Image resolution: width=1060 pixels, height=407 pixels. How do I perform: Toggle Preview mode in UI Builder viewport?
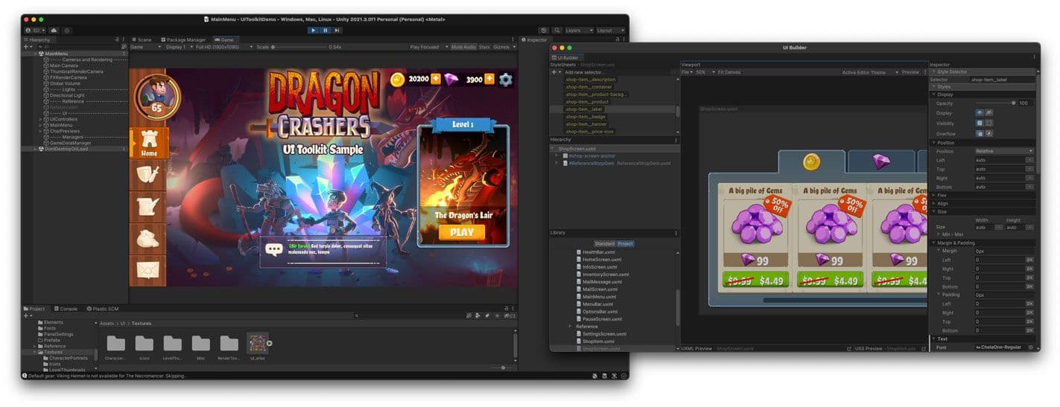point(910,72)
